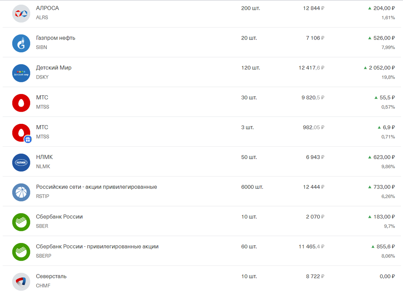403x294 pixels.
Task: Open the Северсталь CHMF logo icon
Action: 21,282
